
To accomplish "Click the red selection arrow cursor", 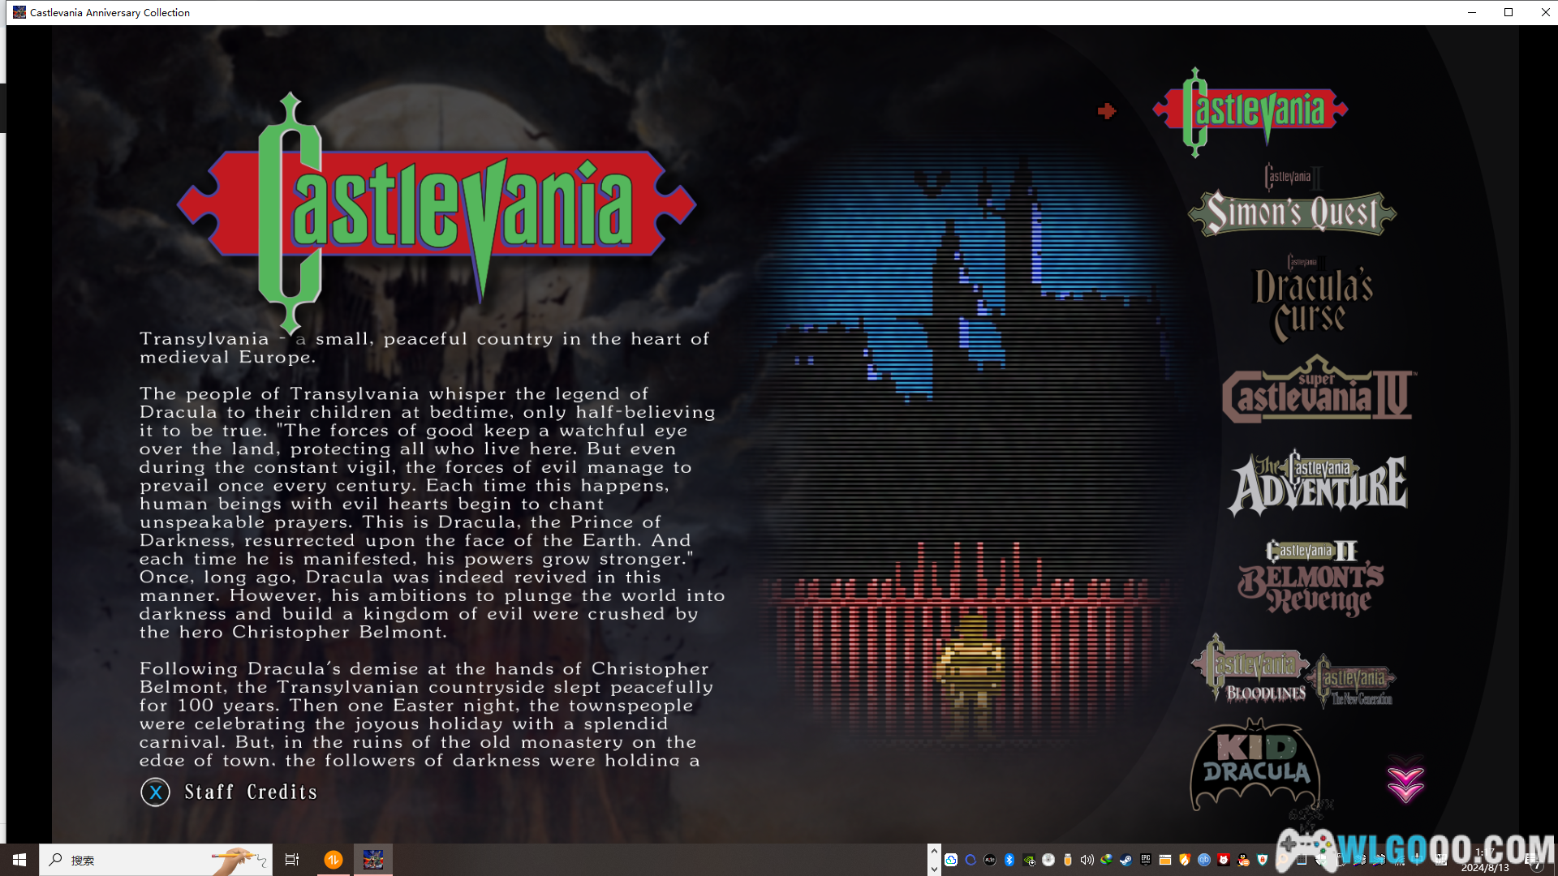I will pos(1107,111).
